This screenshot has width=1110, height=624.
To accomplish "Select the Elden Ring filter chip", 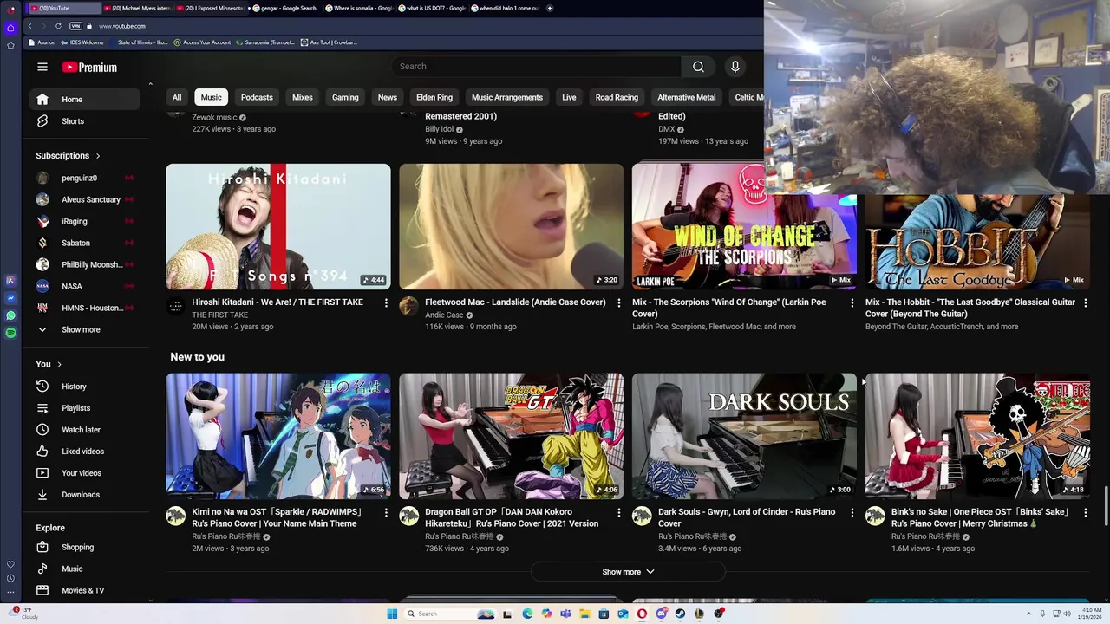I will [x=434, y=97].
